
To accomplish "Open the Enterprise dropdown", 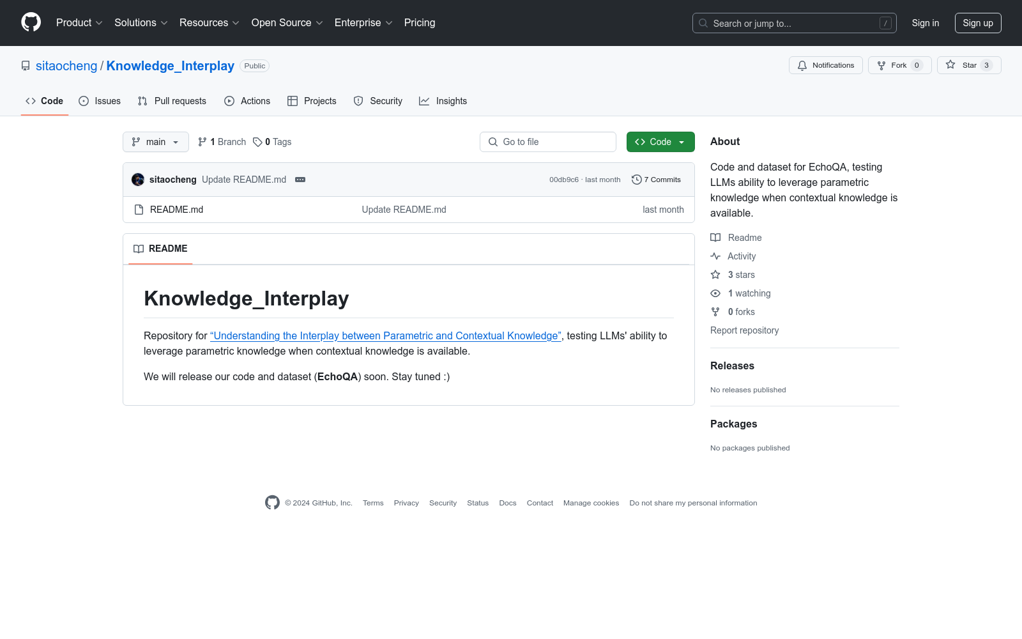I will click(363, 22).
